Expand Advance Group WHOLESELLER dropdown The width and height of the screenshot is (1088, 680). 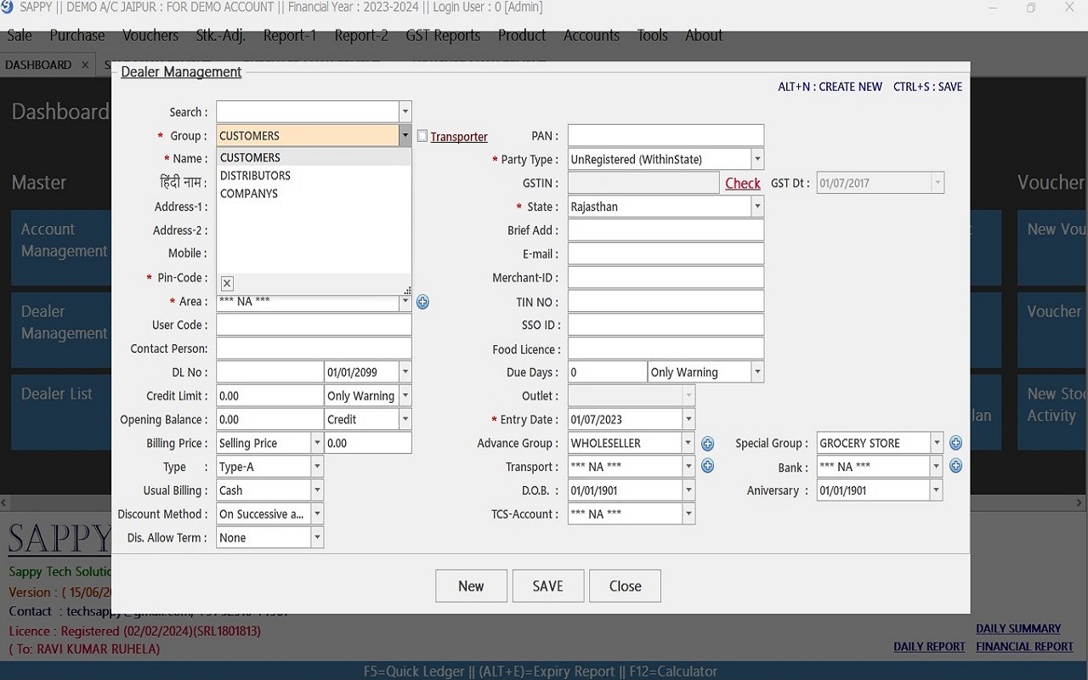(688, 443)
